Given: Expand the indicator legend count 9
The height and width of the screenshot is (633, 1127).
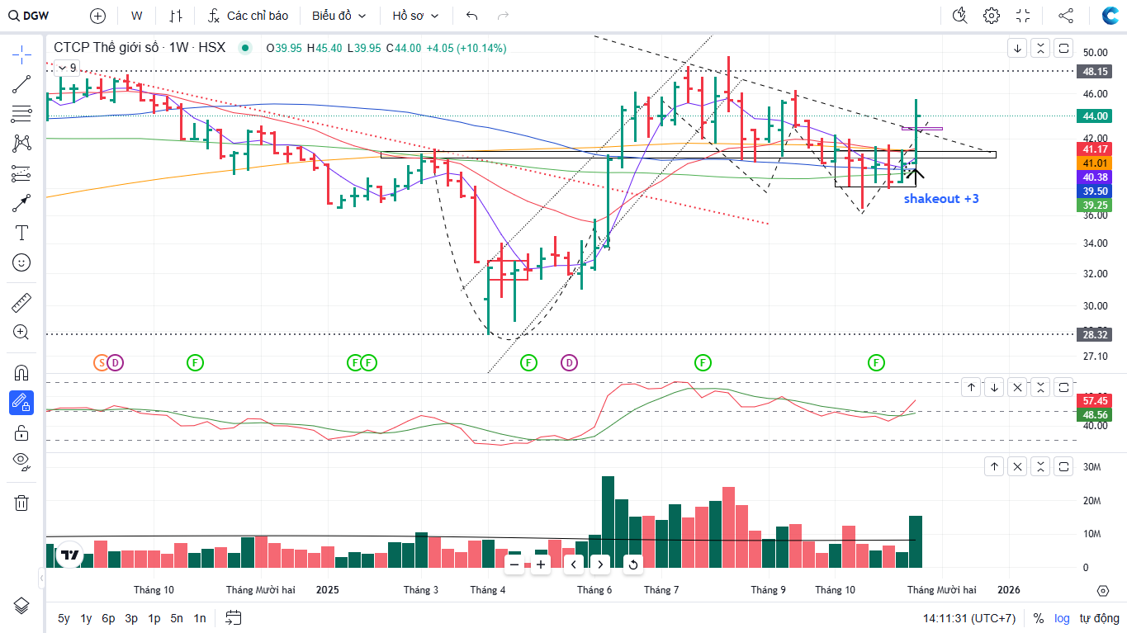Looking at the screenshot, I should pos(66,68).
